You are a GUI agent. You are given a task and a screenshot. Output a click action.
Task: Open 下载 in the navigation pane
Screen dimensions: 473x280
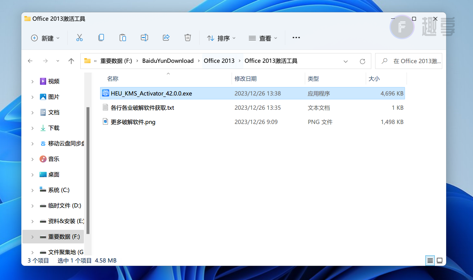pos(54,128)
